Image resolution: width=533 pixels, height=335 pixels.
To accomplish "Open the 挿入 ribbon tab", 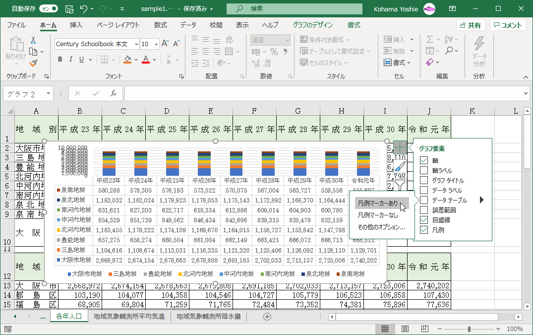I will (76, 25).
